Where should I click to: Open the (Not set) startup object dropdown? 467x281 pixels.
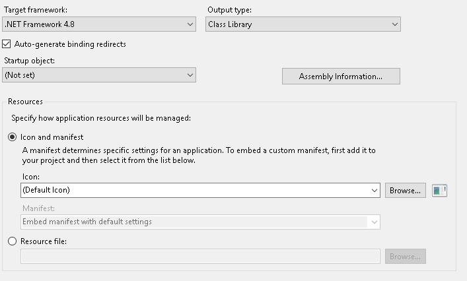coord(99,75)
